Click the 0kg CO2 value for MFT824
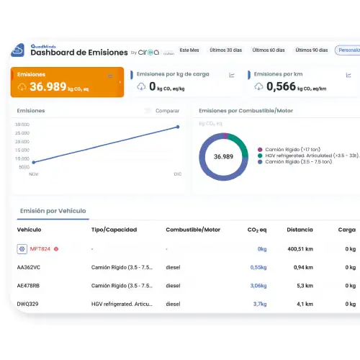 pos(262,249)
